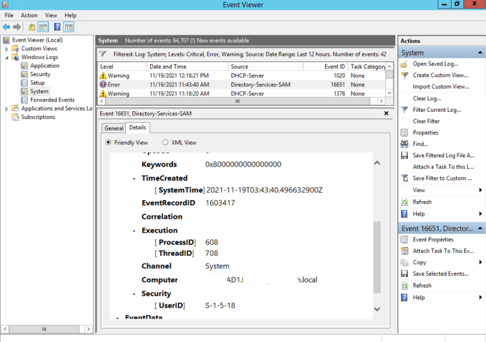Image resolution: width=486 pixels, height=342 pixels.
Task: Click the Forward arrow toolbar icon
Action: pyautogui.click(x=17, y=27)
